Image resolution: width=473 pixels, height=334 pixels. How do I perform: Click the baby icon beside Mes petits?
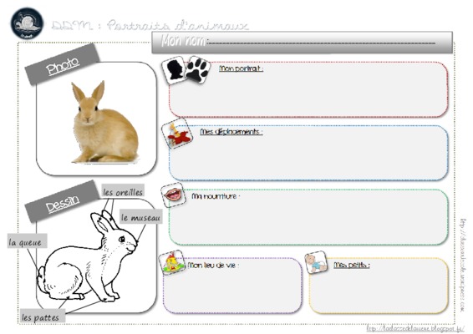(316, 262)
